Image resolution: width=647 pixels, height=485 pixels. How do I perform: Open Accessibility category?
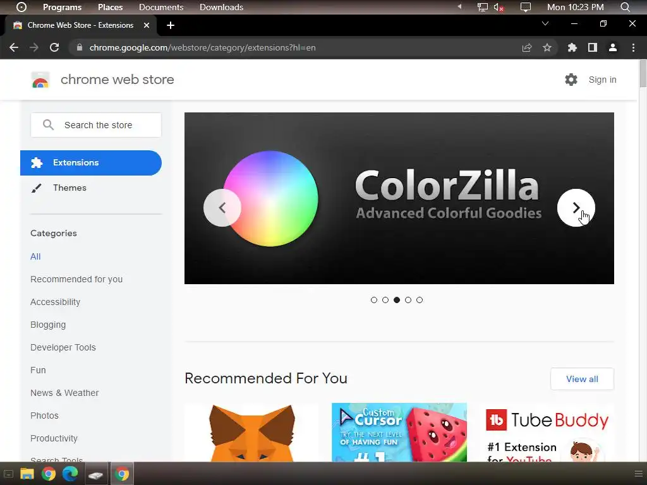pyautogui.click(x=56, y=302)
